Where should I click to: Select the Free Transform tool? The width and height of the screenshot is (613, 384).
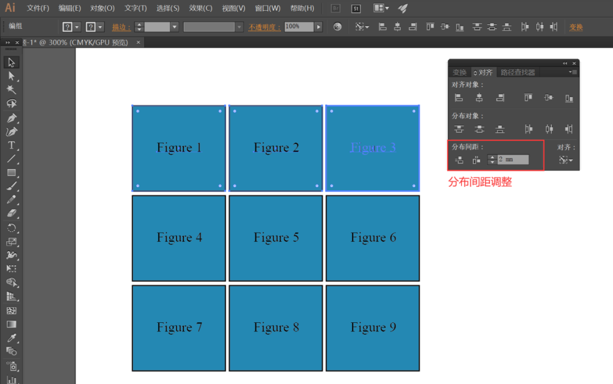[x=11, y=268]
